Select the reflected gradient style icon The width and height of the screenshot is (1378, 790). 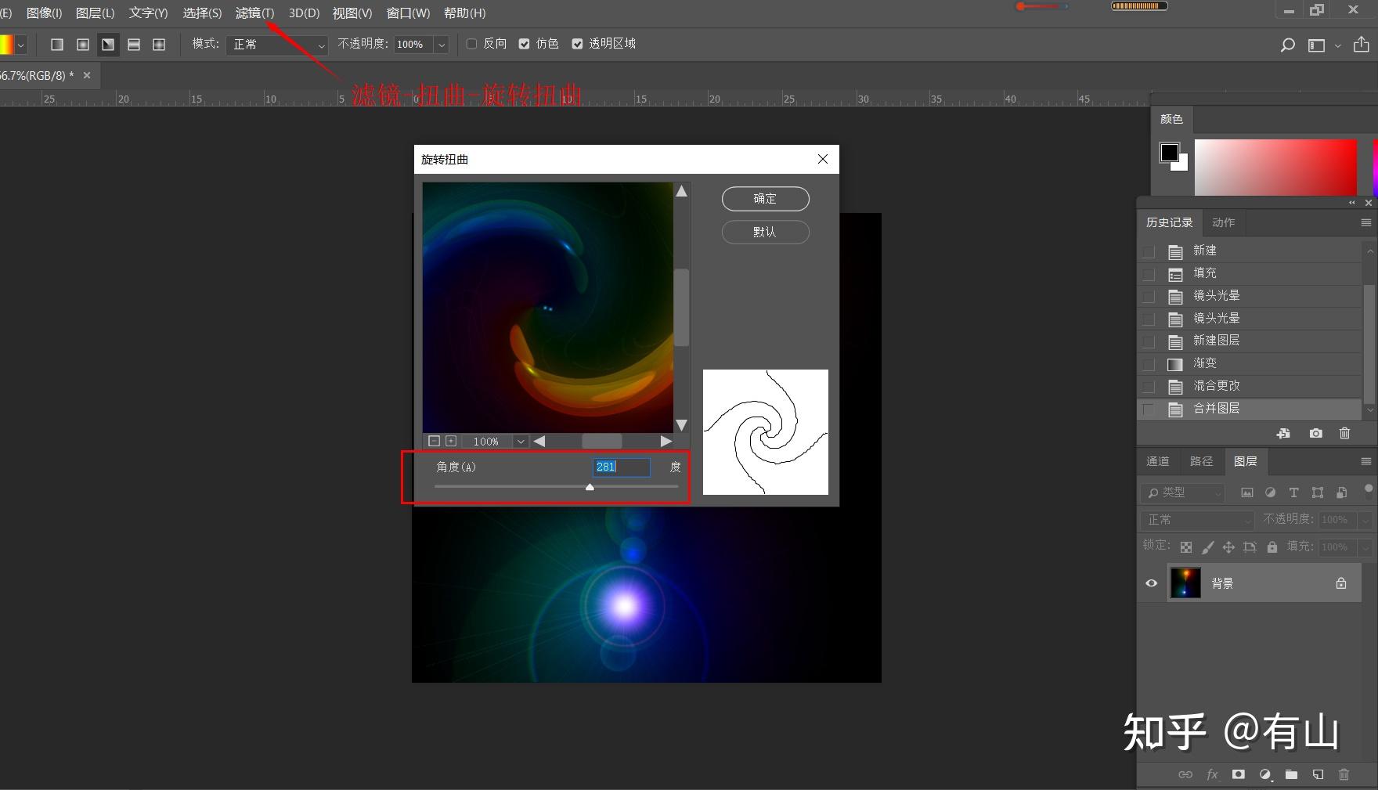[134, 45]
